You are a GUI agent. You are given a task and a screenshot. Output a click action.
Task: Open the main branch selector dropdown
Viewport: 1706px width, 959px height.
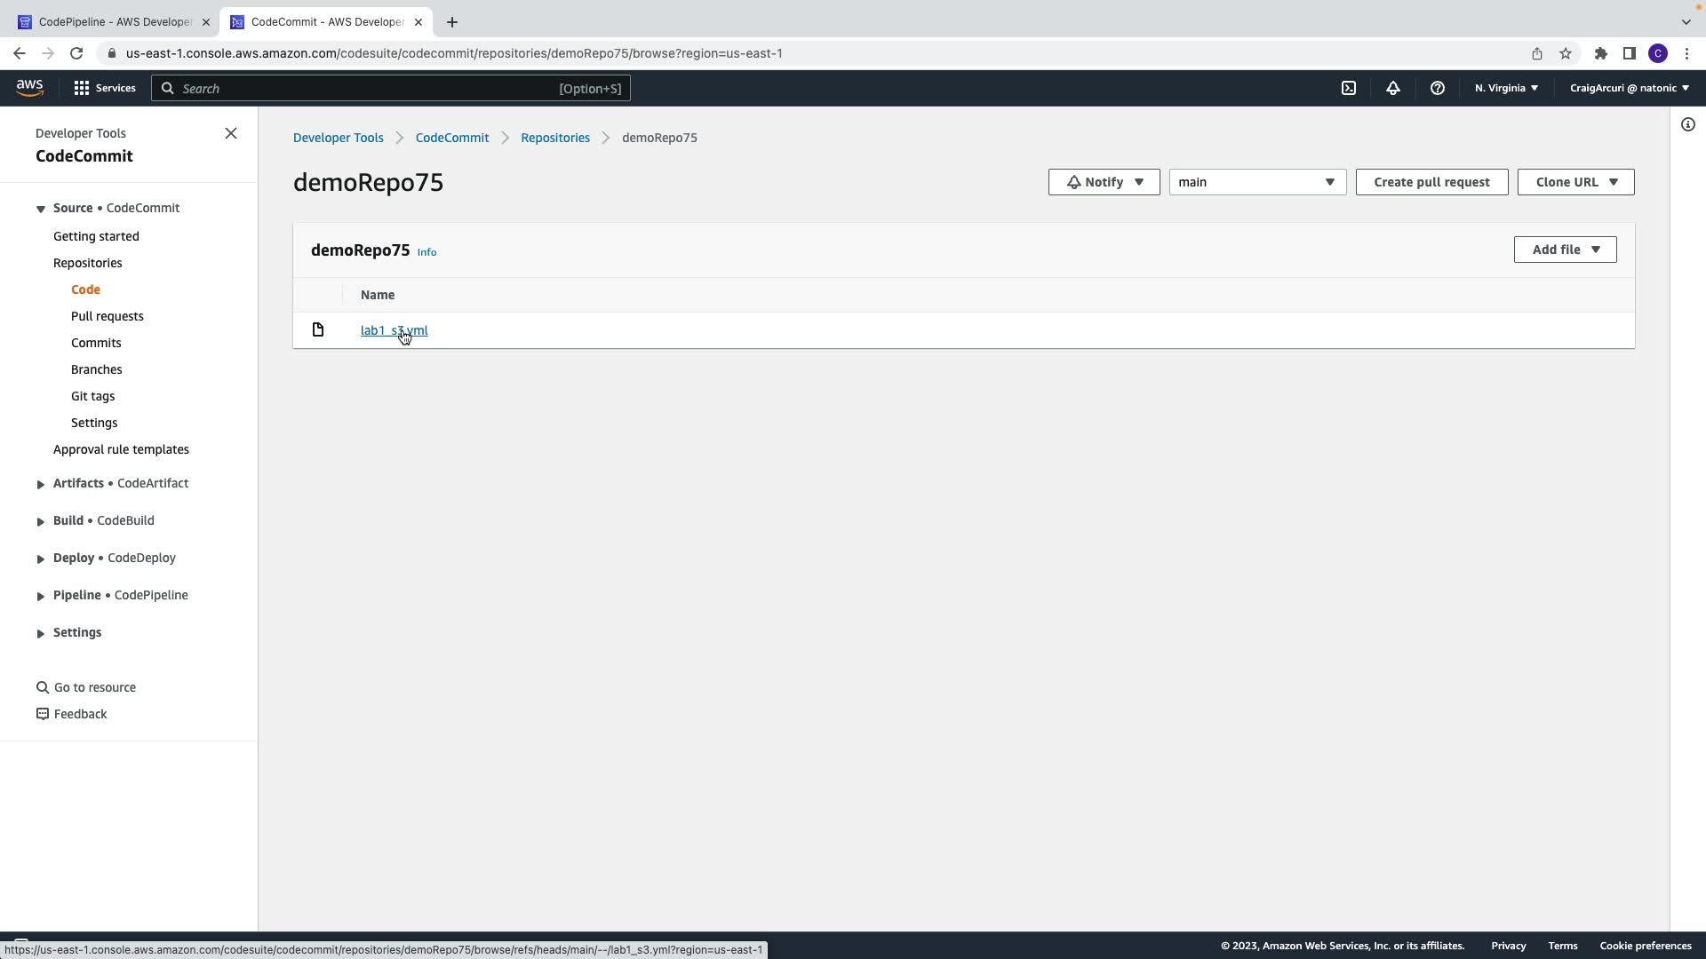coord(1256,182)
